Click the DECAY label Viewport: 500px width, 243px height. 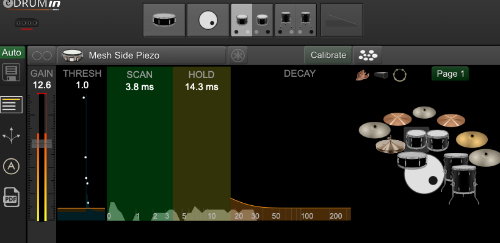click(x=300, y=74)
